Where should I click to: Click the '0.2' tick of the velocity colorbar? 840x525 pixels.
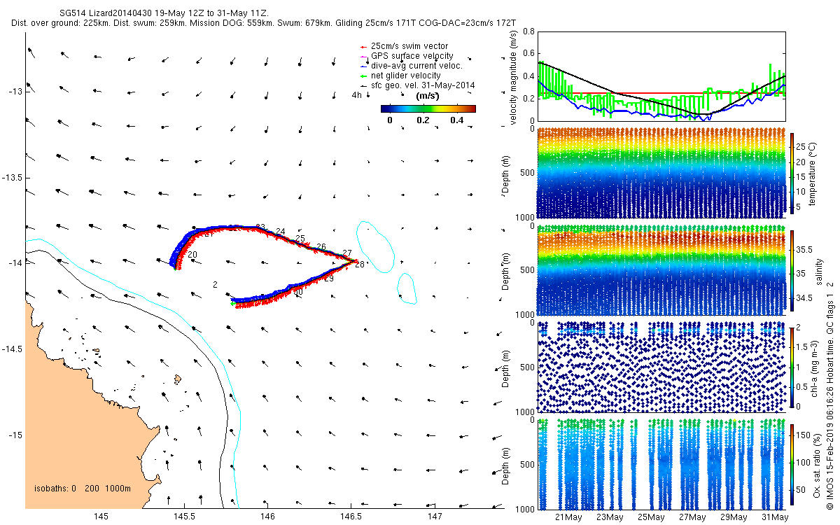[423, 120]
